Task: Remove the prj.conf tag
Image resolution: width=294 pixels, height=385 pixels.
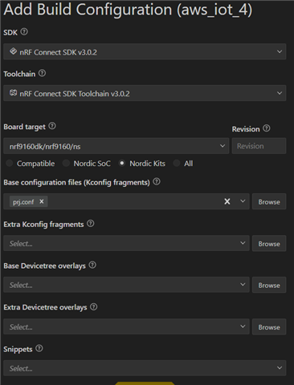Action: [x=42, y=201]
